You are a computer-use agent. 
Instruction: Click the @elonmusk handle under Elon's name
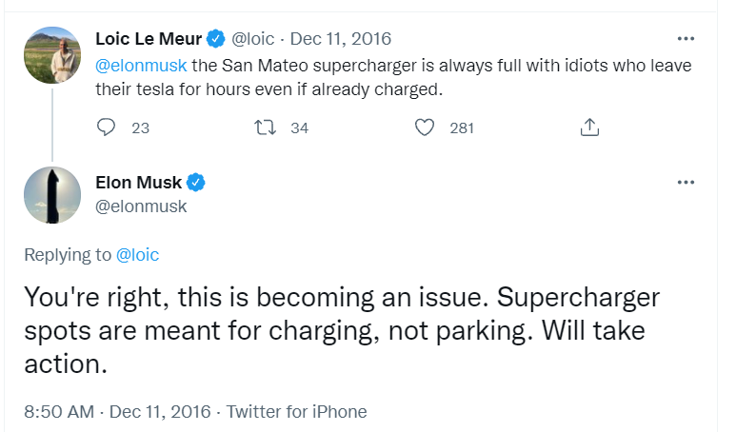141,206
